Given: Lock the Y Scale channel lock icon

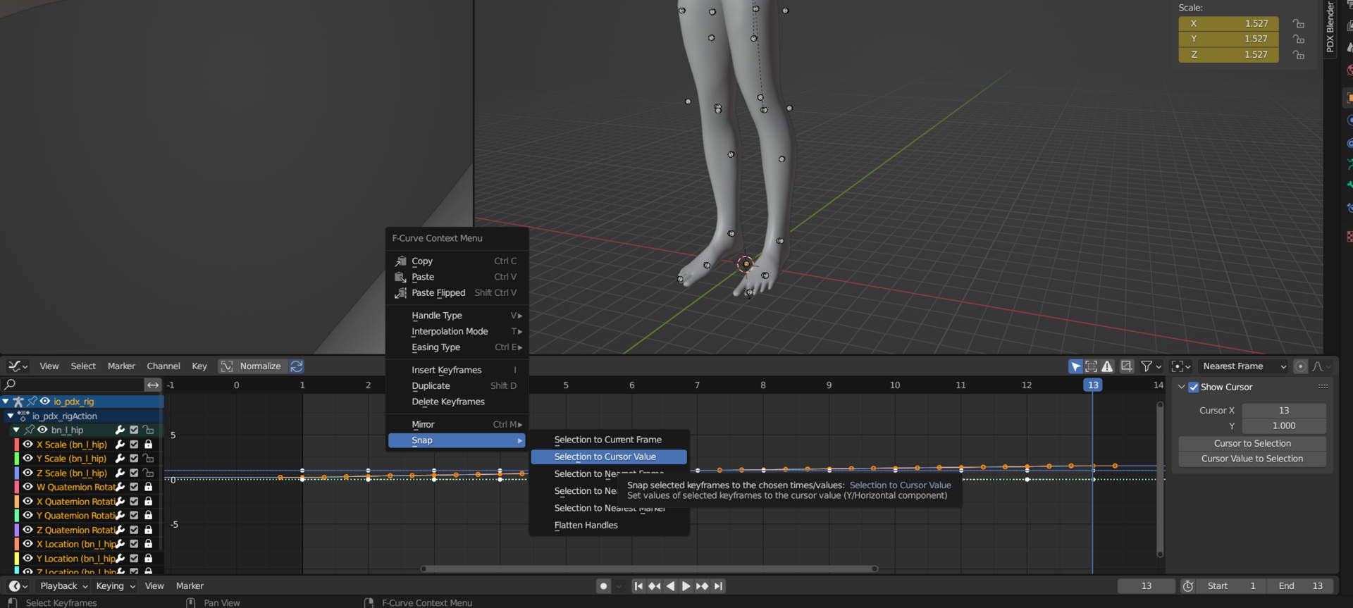Looking at the screenshot, I should tap(148, 459).
